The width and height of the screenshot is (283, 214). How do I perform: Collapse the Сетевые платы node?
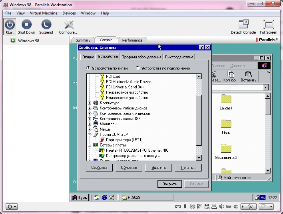point(89,145)
